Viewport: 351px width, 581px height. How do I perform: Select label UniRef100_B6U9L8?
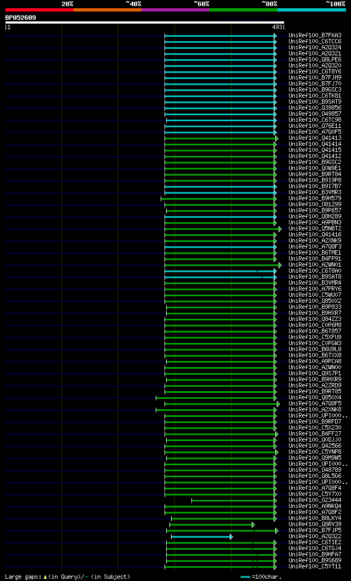(x=315, y=349)
